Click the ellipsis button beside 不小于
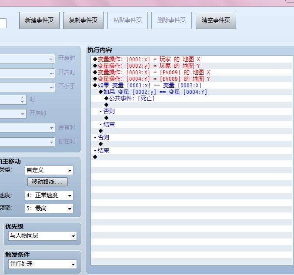The width and height of the screenshot is (294, 275). [52, 87]
